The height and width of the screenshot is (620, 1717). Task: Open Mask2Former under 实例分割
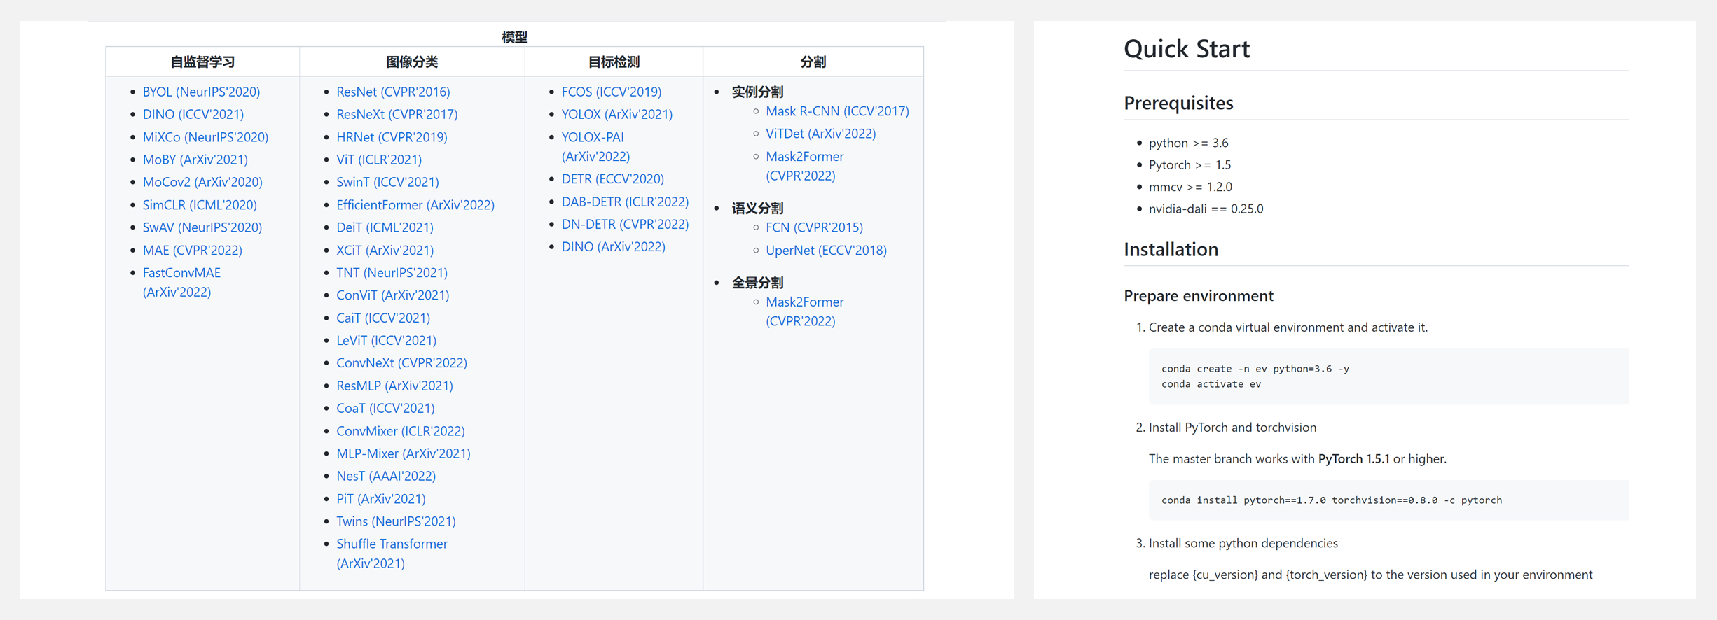pos(804,166)
